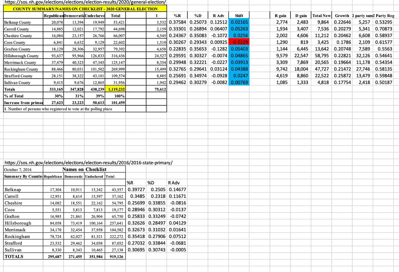Select the '257,641' Hillsborough 2016 total

(x=115, y=223)
